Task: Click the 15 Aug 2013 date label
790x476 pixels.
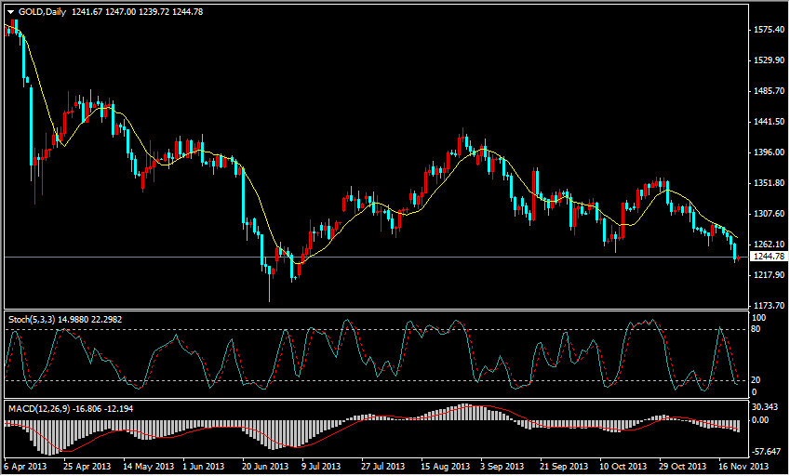Action: coord(446,467)
